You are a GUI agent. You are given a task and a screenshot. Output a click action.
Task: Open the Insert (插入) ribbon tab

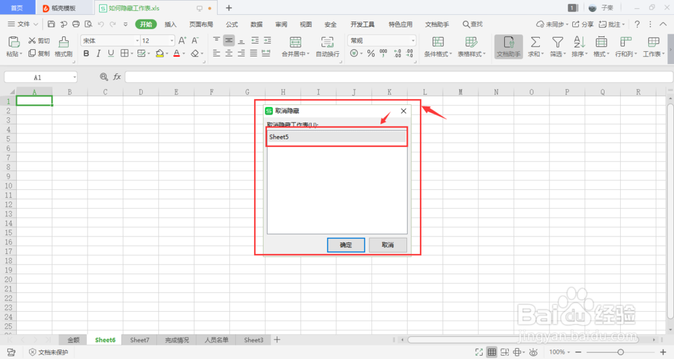point(171,24)
